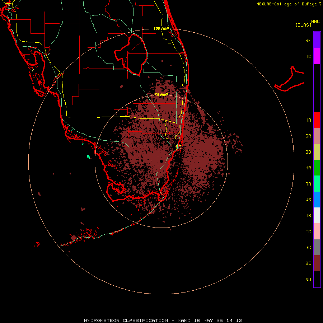Click the Lake Okeechobee outline
This screenshot has width=323, height=323.
[131, 55]
